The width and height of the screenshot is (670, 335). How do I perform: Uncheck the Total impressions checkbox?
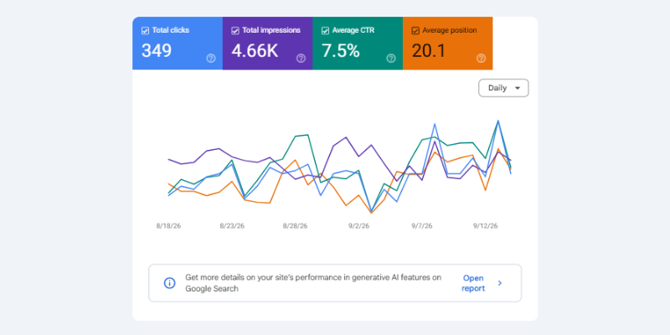click(x=235, y=31)
